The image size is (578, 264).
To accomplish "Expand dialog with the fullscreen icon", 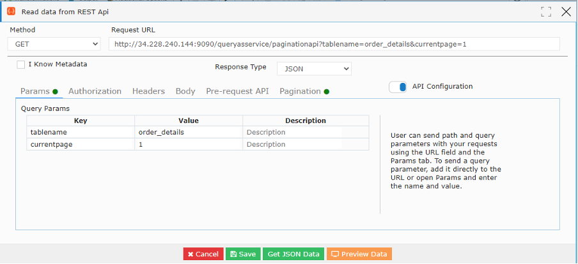I will click(546, 11).
